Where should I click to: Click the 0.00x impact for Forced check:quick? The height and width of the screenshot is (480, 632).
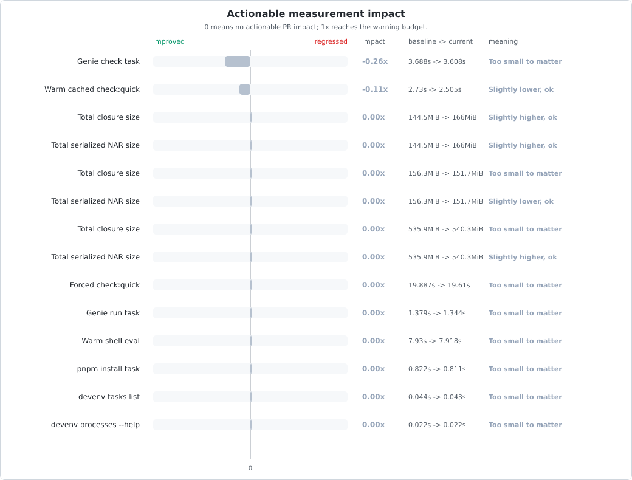point(373,284)
